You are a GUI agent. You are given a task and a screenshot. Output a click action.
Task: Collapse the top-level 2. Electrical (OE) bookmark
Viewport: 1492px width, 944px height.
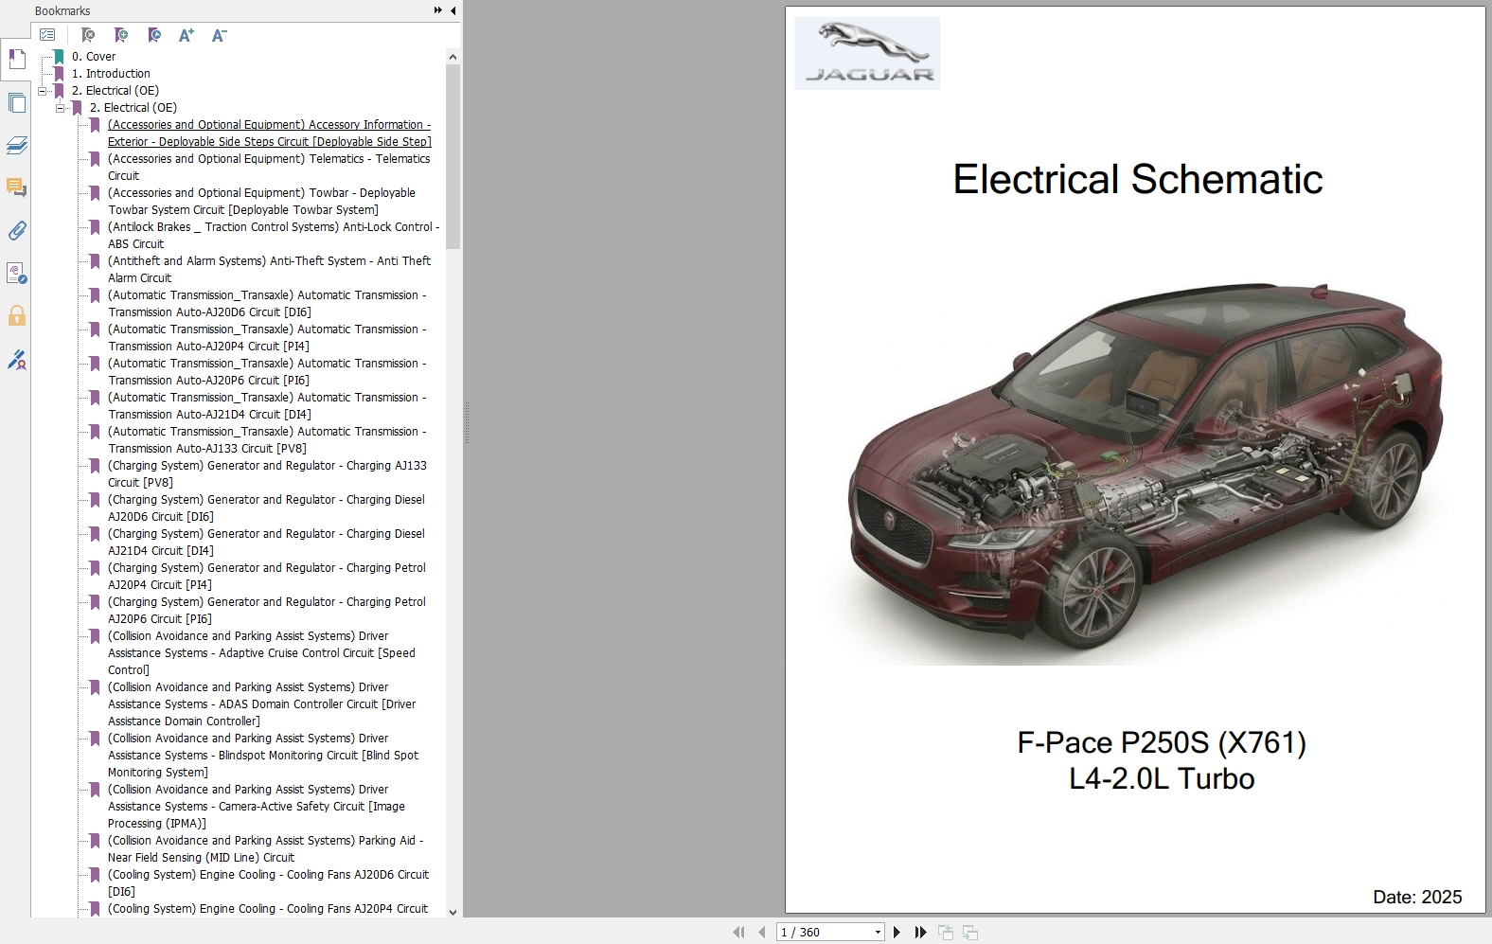pyautogui.click(x=43, y=91)
